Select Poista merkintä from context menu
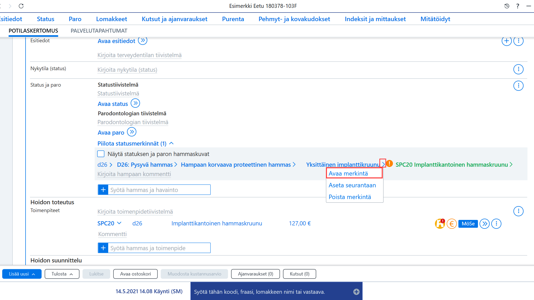Image resolution: width=534 pixels, height=300 pixels. pos(350,197)
